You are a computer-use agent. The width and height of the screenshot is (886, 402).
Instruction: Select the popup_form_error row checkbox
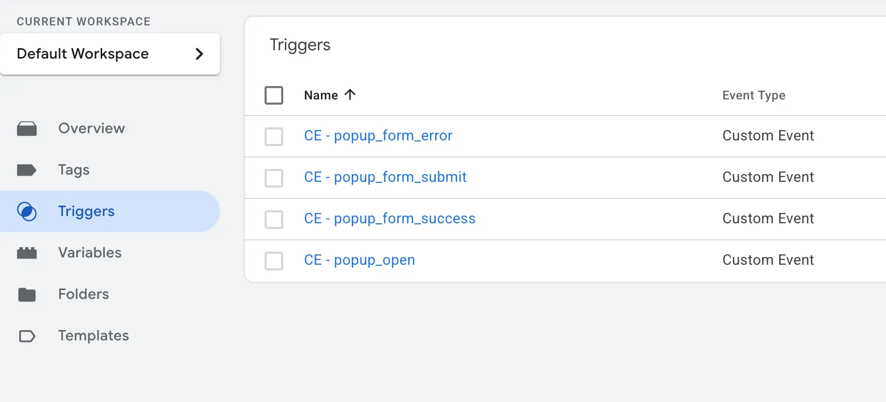pos(274,137)
